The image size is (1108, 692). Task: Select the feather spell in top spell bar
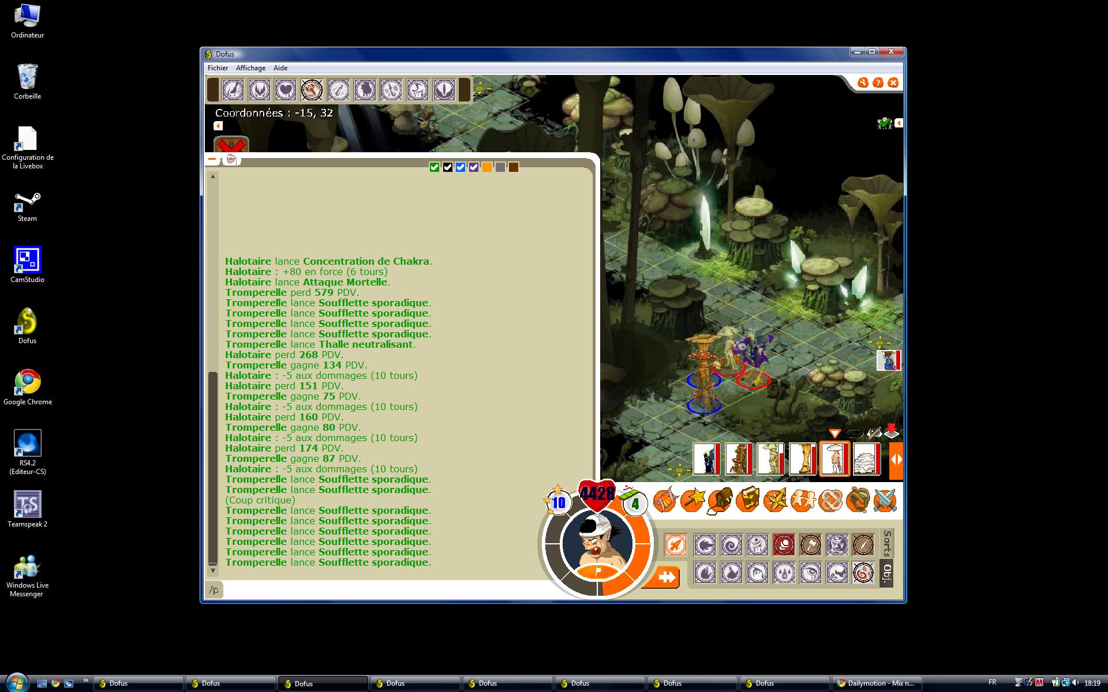[x=233, y=89]
